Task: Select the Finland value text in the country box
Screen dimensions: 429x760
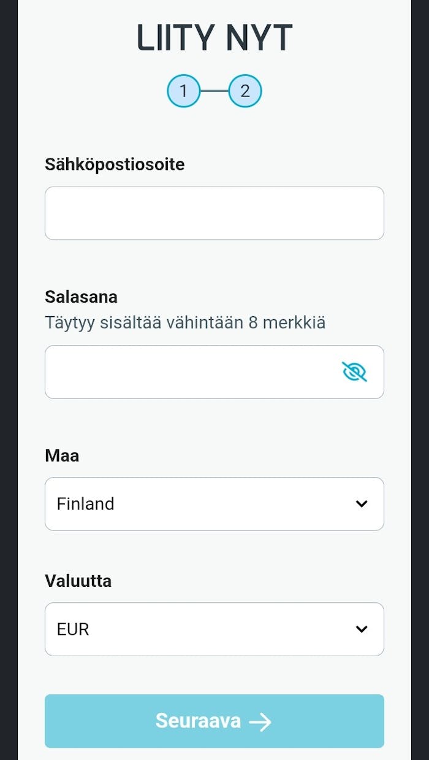Action: click(86, 504)
